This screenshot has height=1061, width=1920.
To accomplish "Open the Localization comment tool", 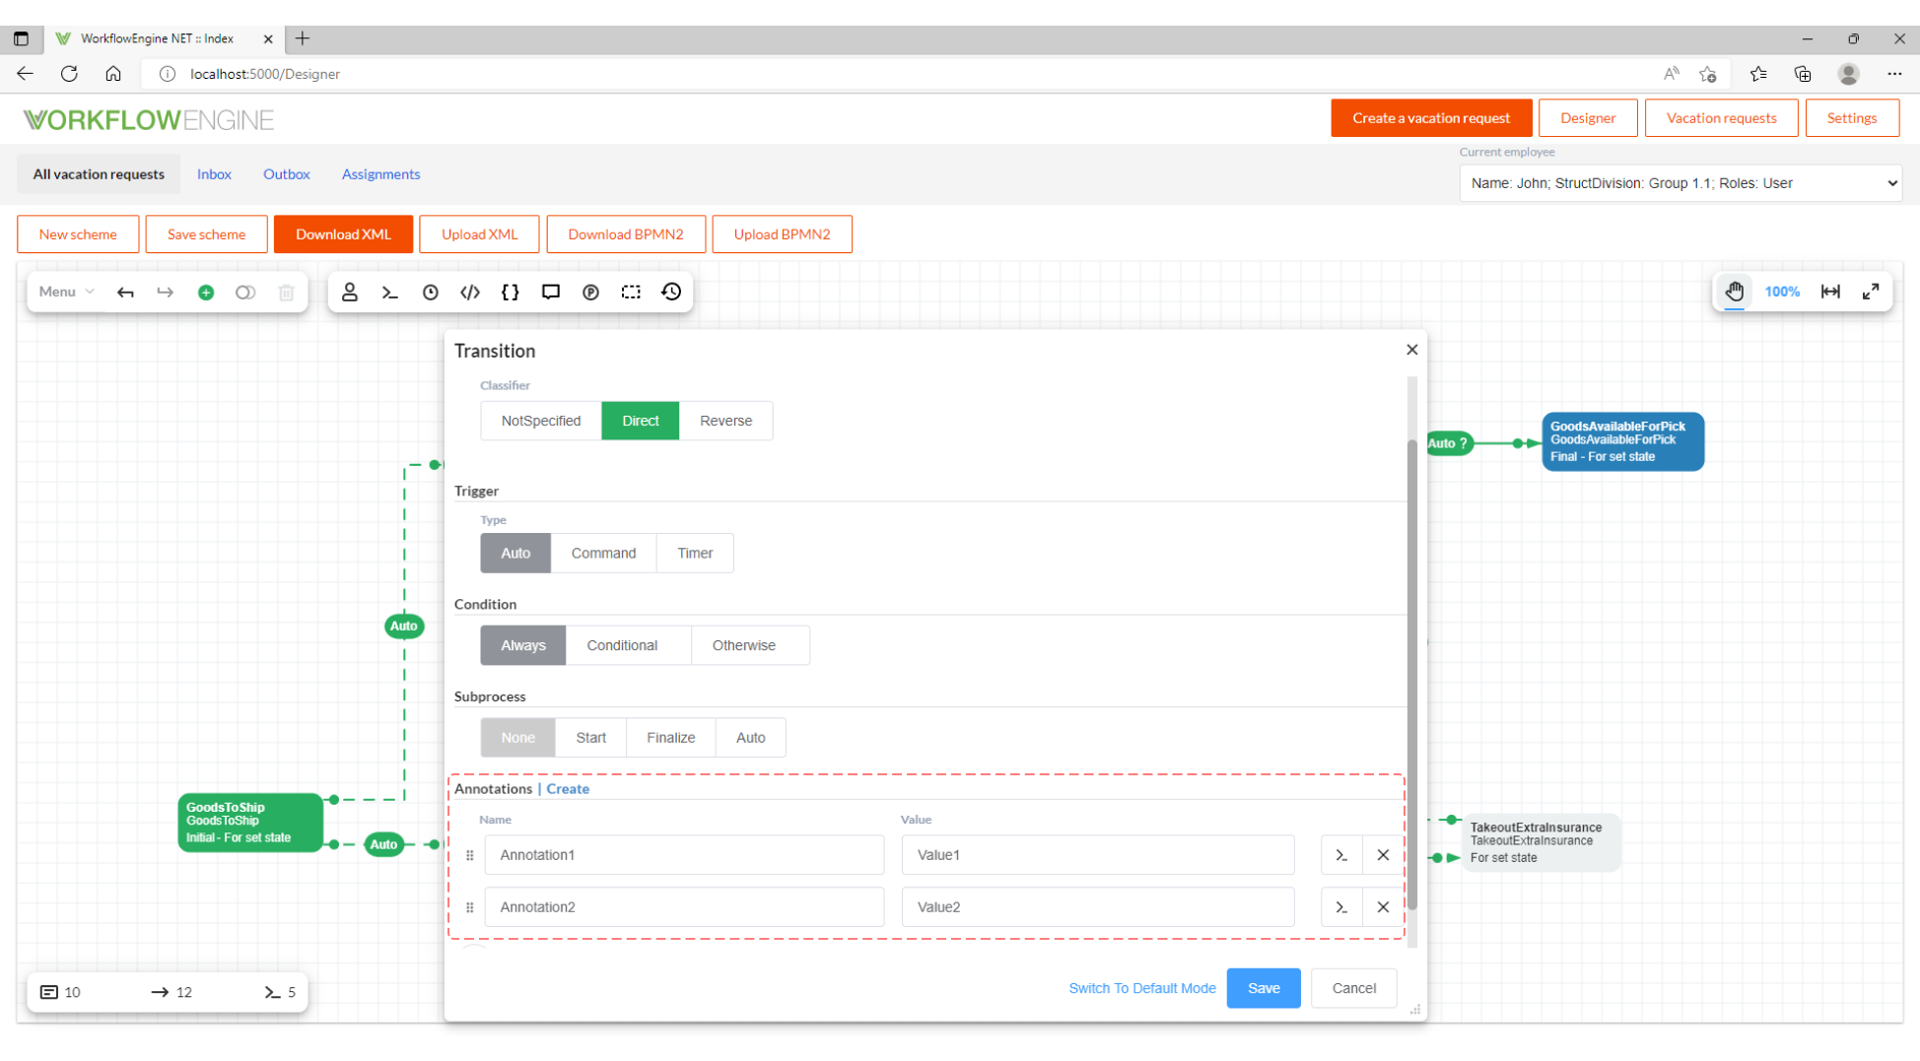I will [x=551, y=293].
